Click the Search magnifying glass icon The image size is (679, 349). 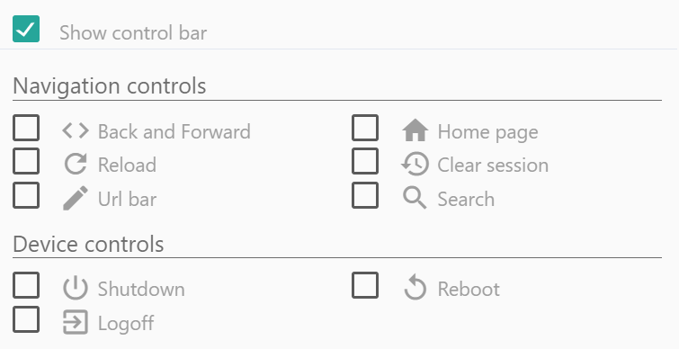415,198
